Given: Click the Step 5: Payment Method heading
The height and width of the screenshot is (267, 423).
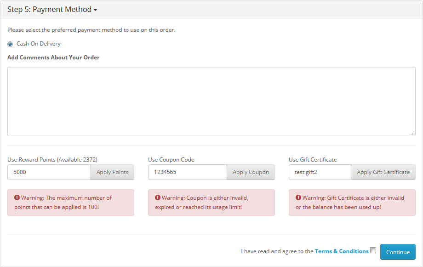Looking at the screenshot, I should (49, 10).
